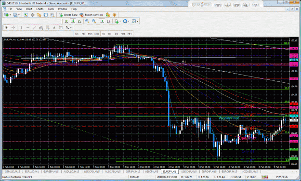
Task: Select the Text tool (A)
Action: pyautogui.click(x=54, y=27)
